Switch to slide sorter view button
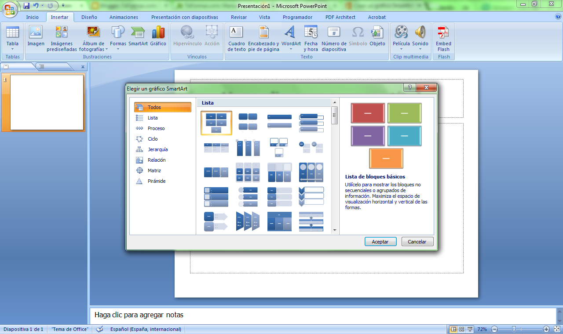This screenshot has width=563, height=334. point(462,329)
